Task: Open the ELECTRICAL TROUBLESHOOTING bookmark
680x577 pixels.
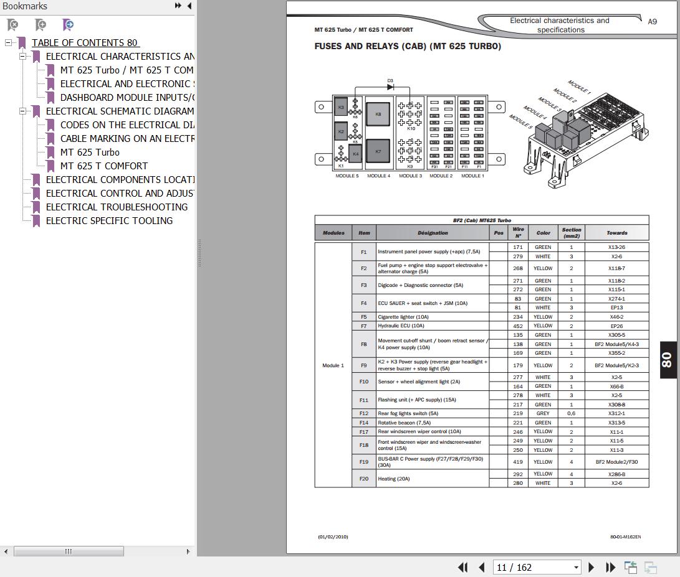Action: pos(117,207)
